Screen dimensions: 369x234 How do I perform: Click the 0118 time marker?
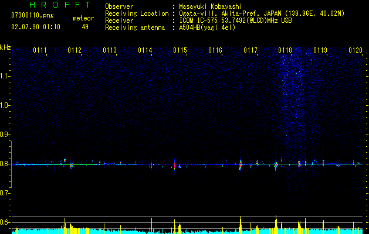coord(285,50)
